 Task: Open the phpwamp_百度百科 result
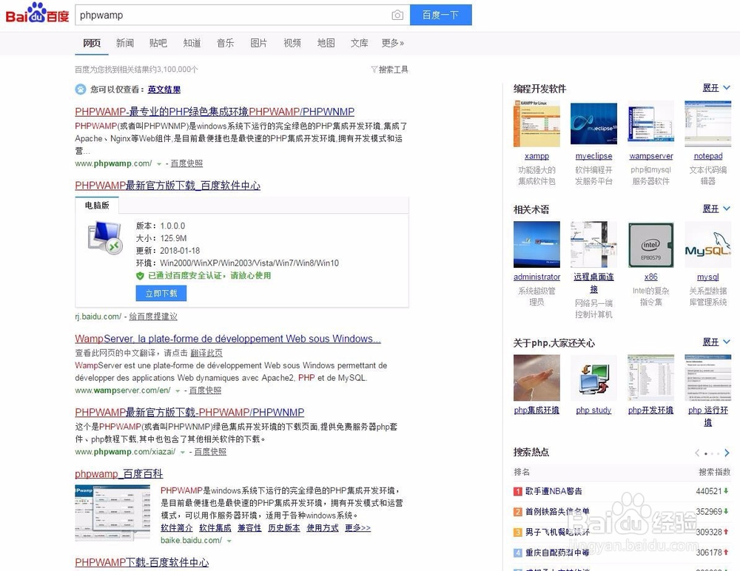(119, 474)
